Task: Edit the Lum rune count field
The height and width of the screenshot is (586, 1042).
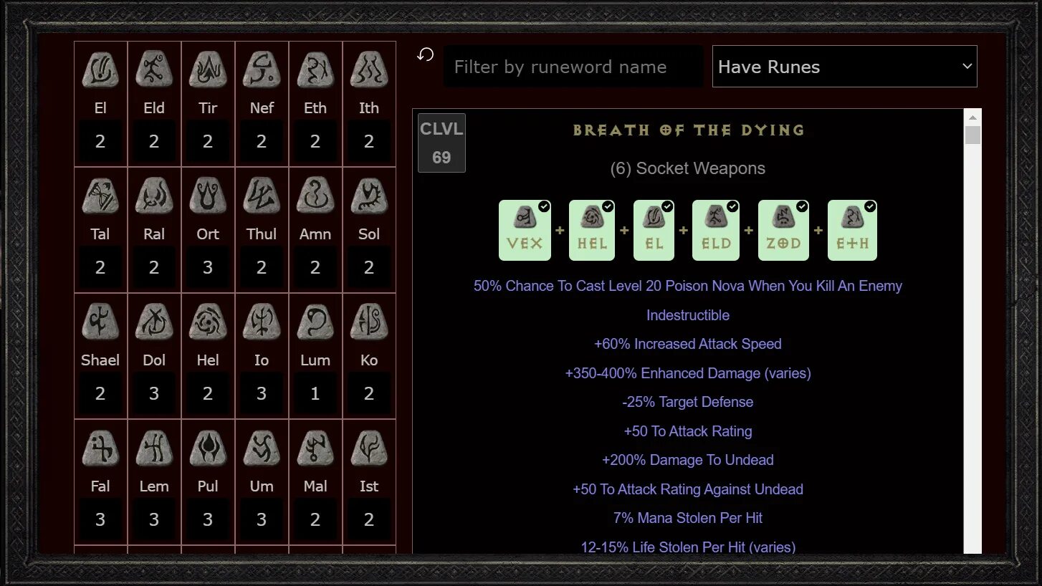Action: tap(315, 393)
